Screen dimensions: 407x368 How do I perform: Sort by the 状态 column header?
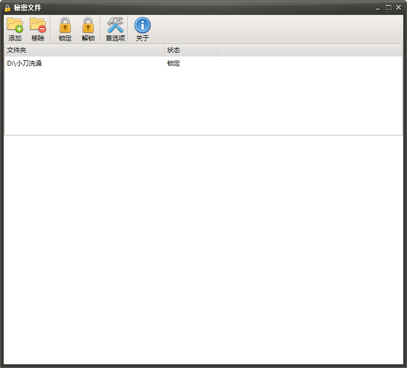[191, 50]
